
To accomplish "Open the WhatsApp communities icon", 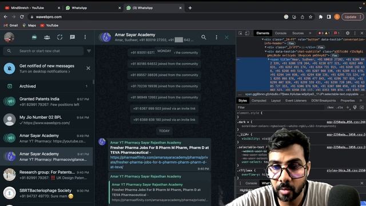I will 47,37.
